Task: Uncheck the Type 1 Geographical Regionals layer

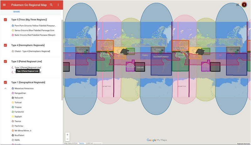Action: click(5, 82)
